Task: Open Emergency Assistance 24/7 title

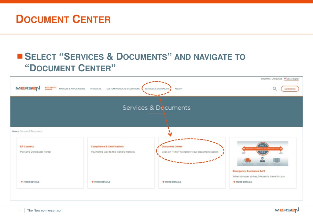Action: tap(249, 171)
